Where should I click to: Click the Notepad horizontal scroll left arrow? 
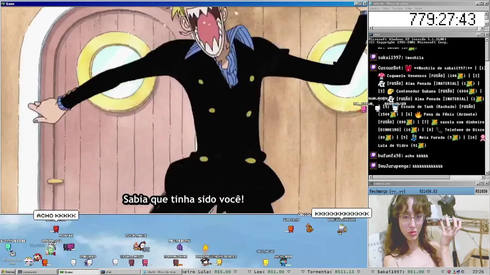coord(371,29)
